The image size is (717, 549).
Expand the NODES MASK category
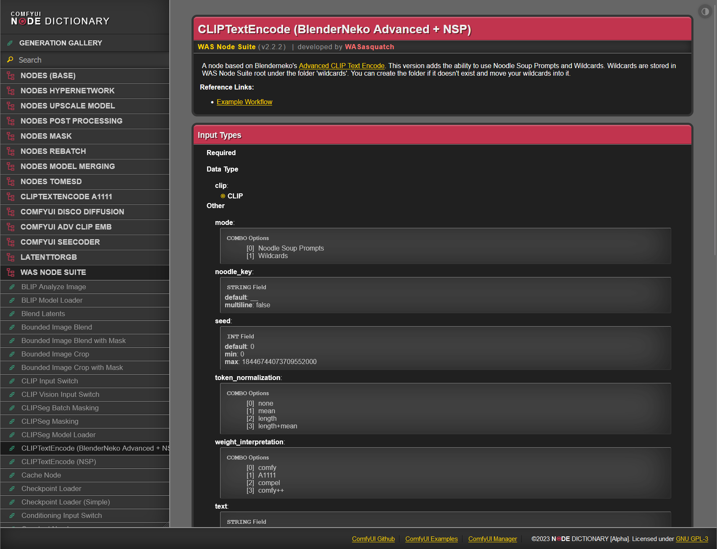(x=85, y=136)
